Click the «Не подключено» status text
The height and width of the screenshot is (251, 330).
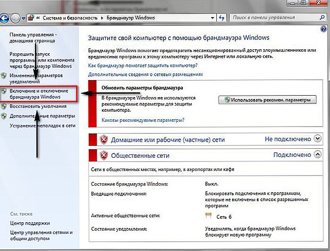pos(288,139)
